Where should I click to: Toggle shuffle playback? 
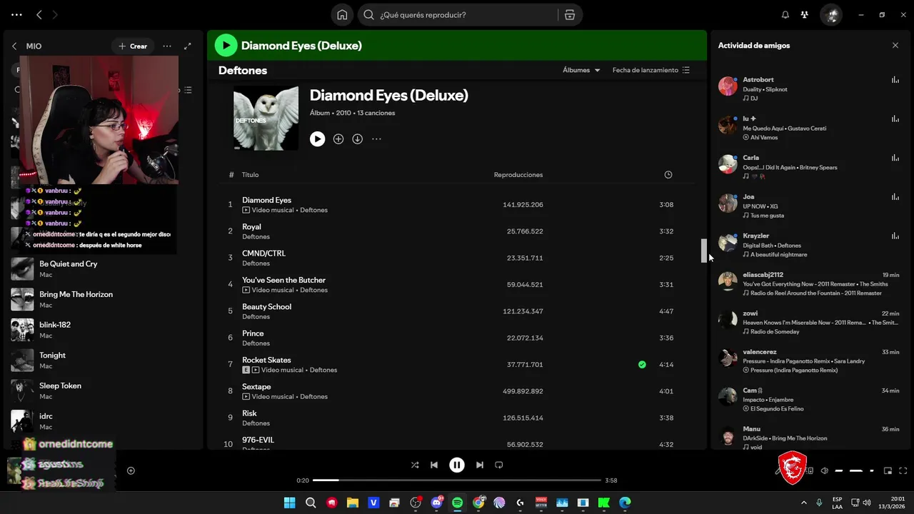pos(415,465)
